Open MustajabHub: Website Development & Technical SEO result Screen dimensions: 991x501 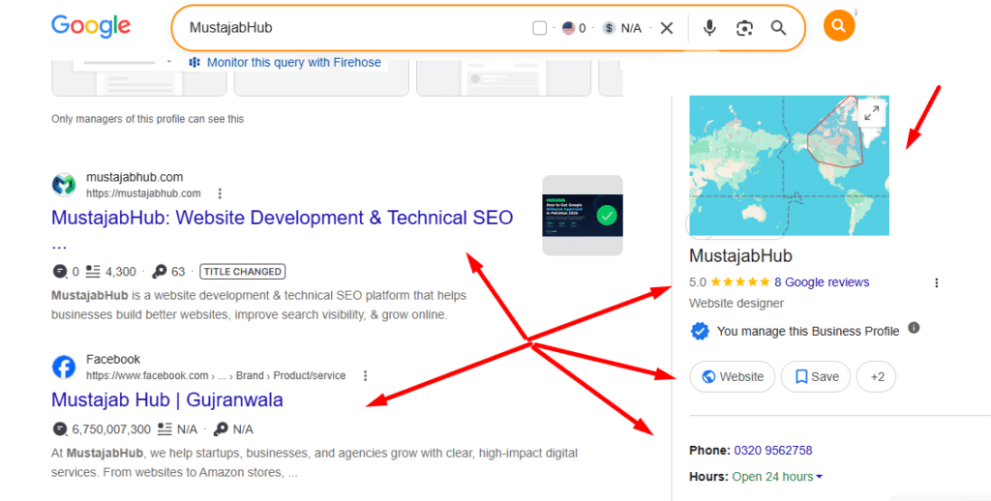[x=282, y=218]
